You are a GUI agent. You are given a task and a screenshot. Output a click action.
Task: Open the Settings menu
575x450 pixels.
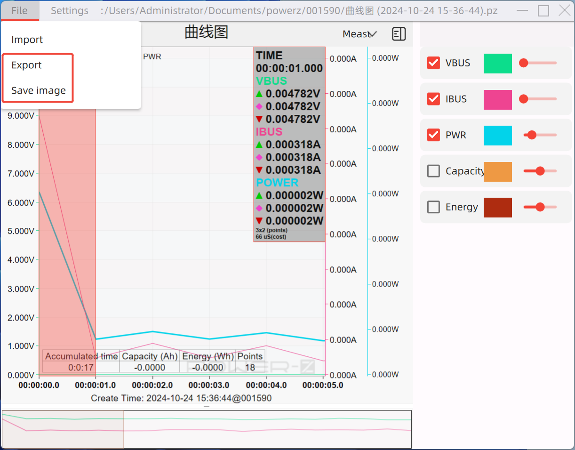(x=70, y=10)
